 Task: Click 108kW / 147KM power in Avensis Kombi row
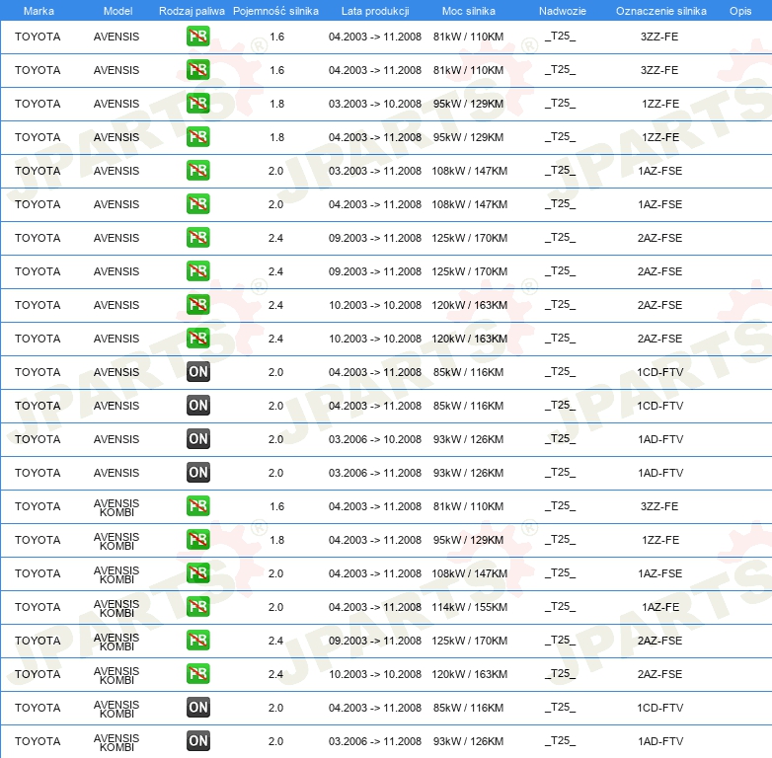pos(469,573)
